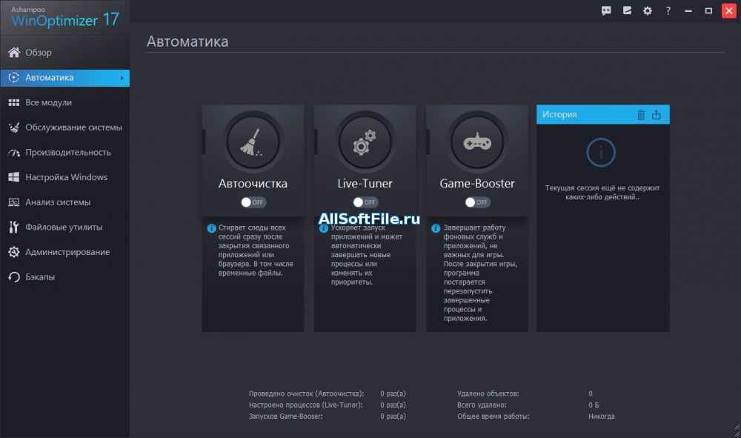The height and width of the screenshot is (438, 741).
Task: Open Бэкапы section
Action: (64, 277)
